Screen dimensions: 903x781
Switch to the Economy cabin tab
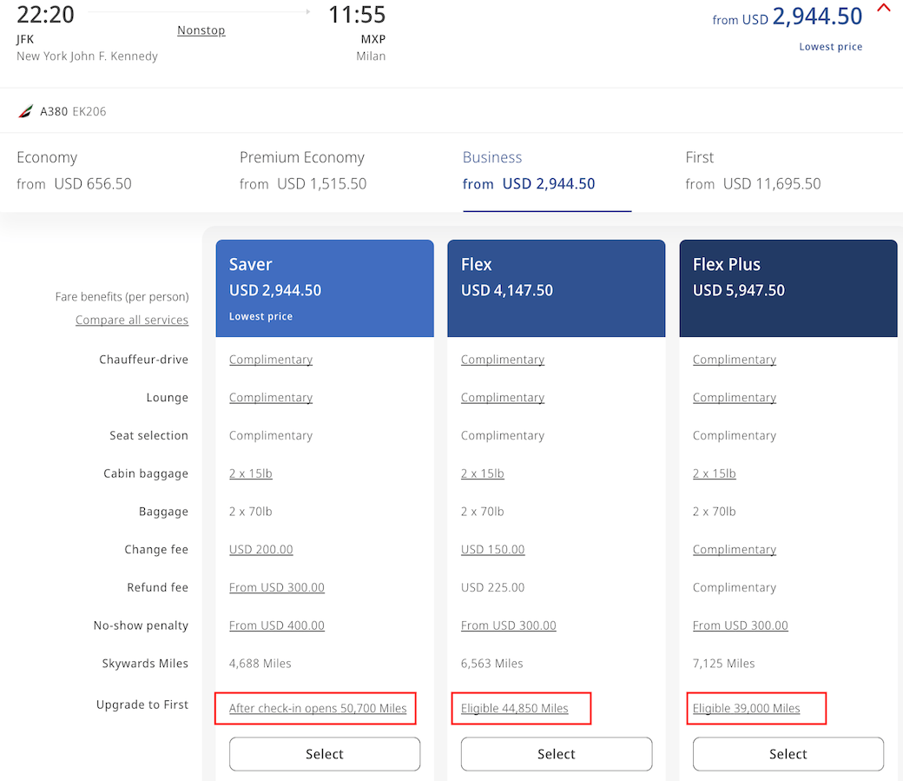[x=74, y=170]
